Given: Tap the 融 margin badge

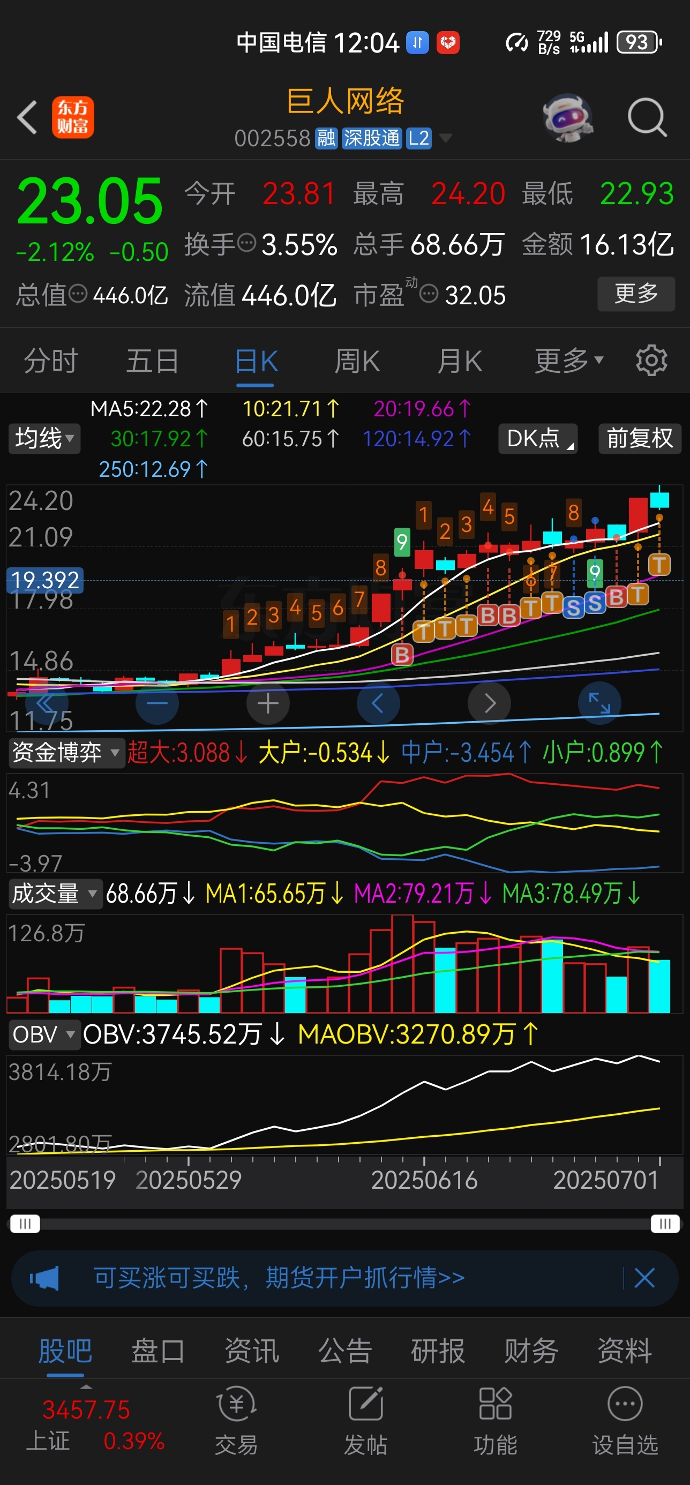Looking at the screenshot, I should (326, 138).
